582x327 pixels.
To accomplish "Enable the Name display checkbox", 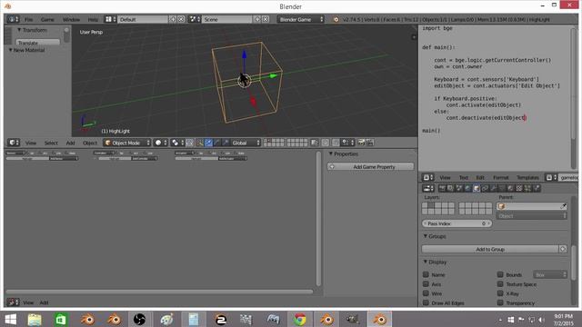I will [426, 274].
